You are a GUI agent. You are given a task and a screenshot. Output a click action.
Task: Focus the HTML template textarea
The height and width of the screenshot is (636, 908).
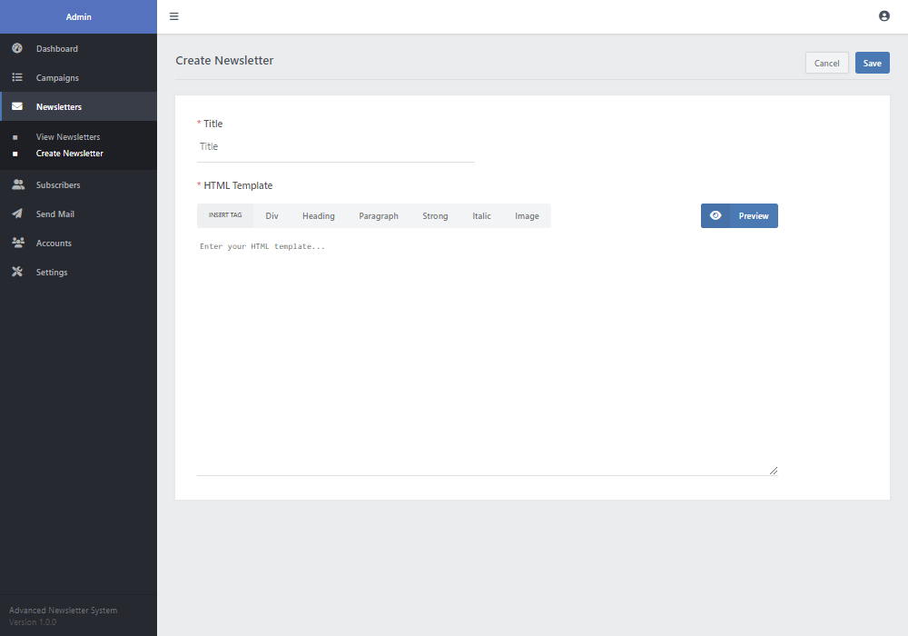[487, 355]
